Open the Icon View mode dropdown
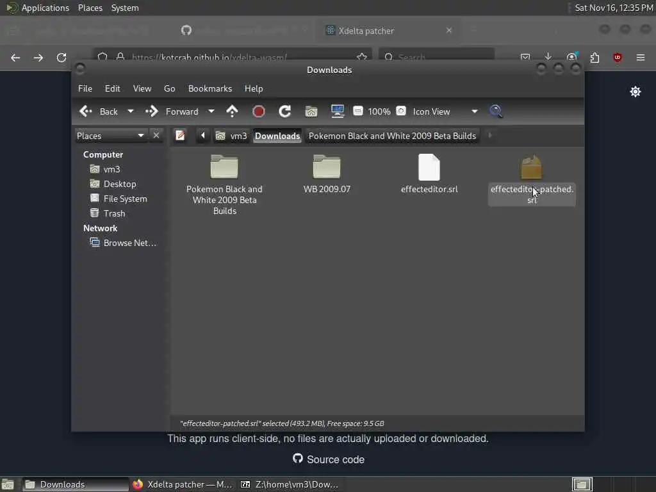Image resolution: width=656 pixels, height=492 pixels. (x=445, y=111)
